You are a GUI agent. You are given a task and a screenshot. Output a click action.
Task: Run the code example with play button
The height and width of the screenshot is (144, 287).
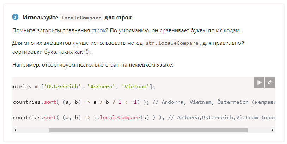[259, 82]
